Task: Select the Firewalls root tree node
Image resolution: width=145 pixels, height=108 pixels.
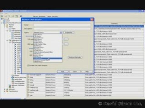Action: click(x=6, y=19)
